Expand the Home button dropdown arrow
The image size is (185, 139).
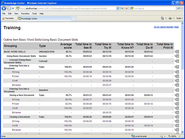coord(166,18)
